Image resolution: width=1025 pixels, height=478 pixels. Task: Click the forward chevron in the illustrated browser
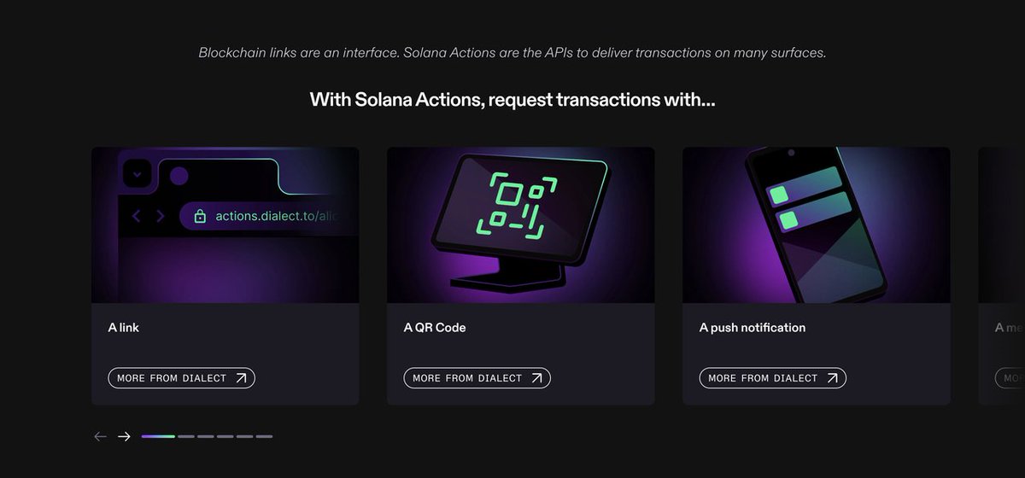point(160,216)
